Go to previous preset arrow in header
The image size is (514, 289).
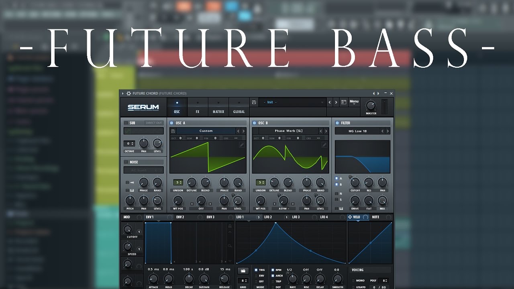click(330, 102)
